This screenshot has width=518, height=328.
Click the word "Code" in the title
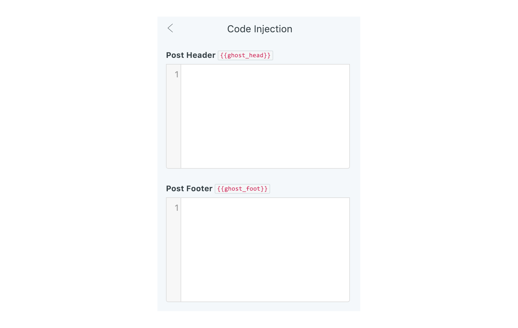click(x=239, y=29)
